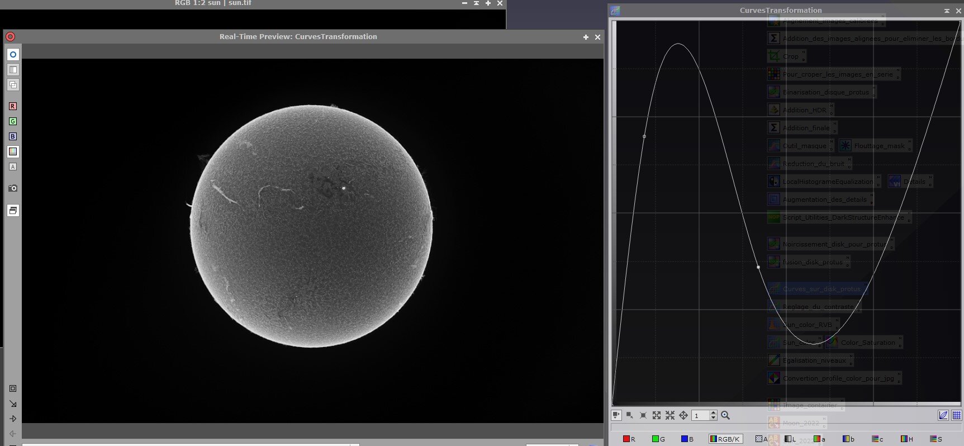Switch to the Saturation (S) curve tab
This screenshot has width=964, height=446.
pos(935,439)
